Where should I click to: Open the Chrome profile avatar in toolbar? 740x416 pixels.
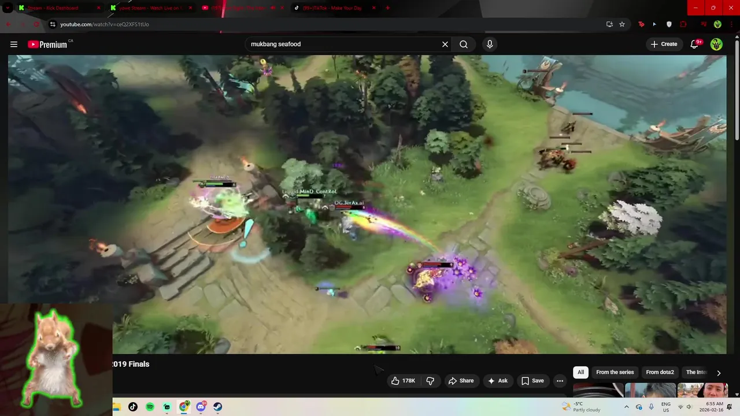[717, 24]
